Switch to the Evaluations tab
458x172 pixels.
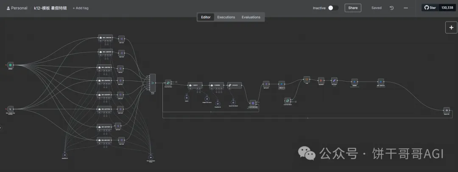tap(251, 17)
